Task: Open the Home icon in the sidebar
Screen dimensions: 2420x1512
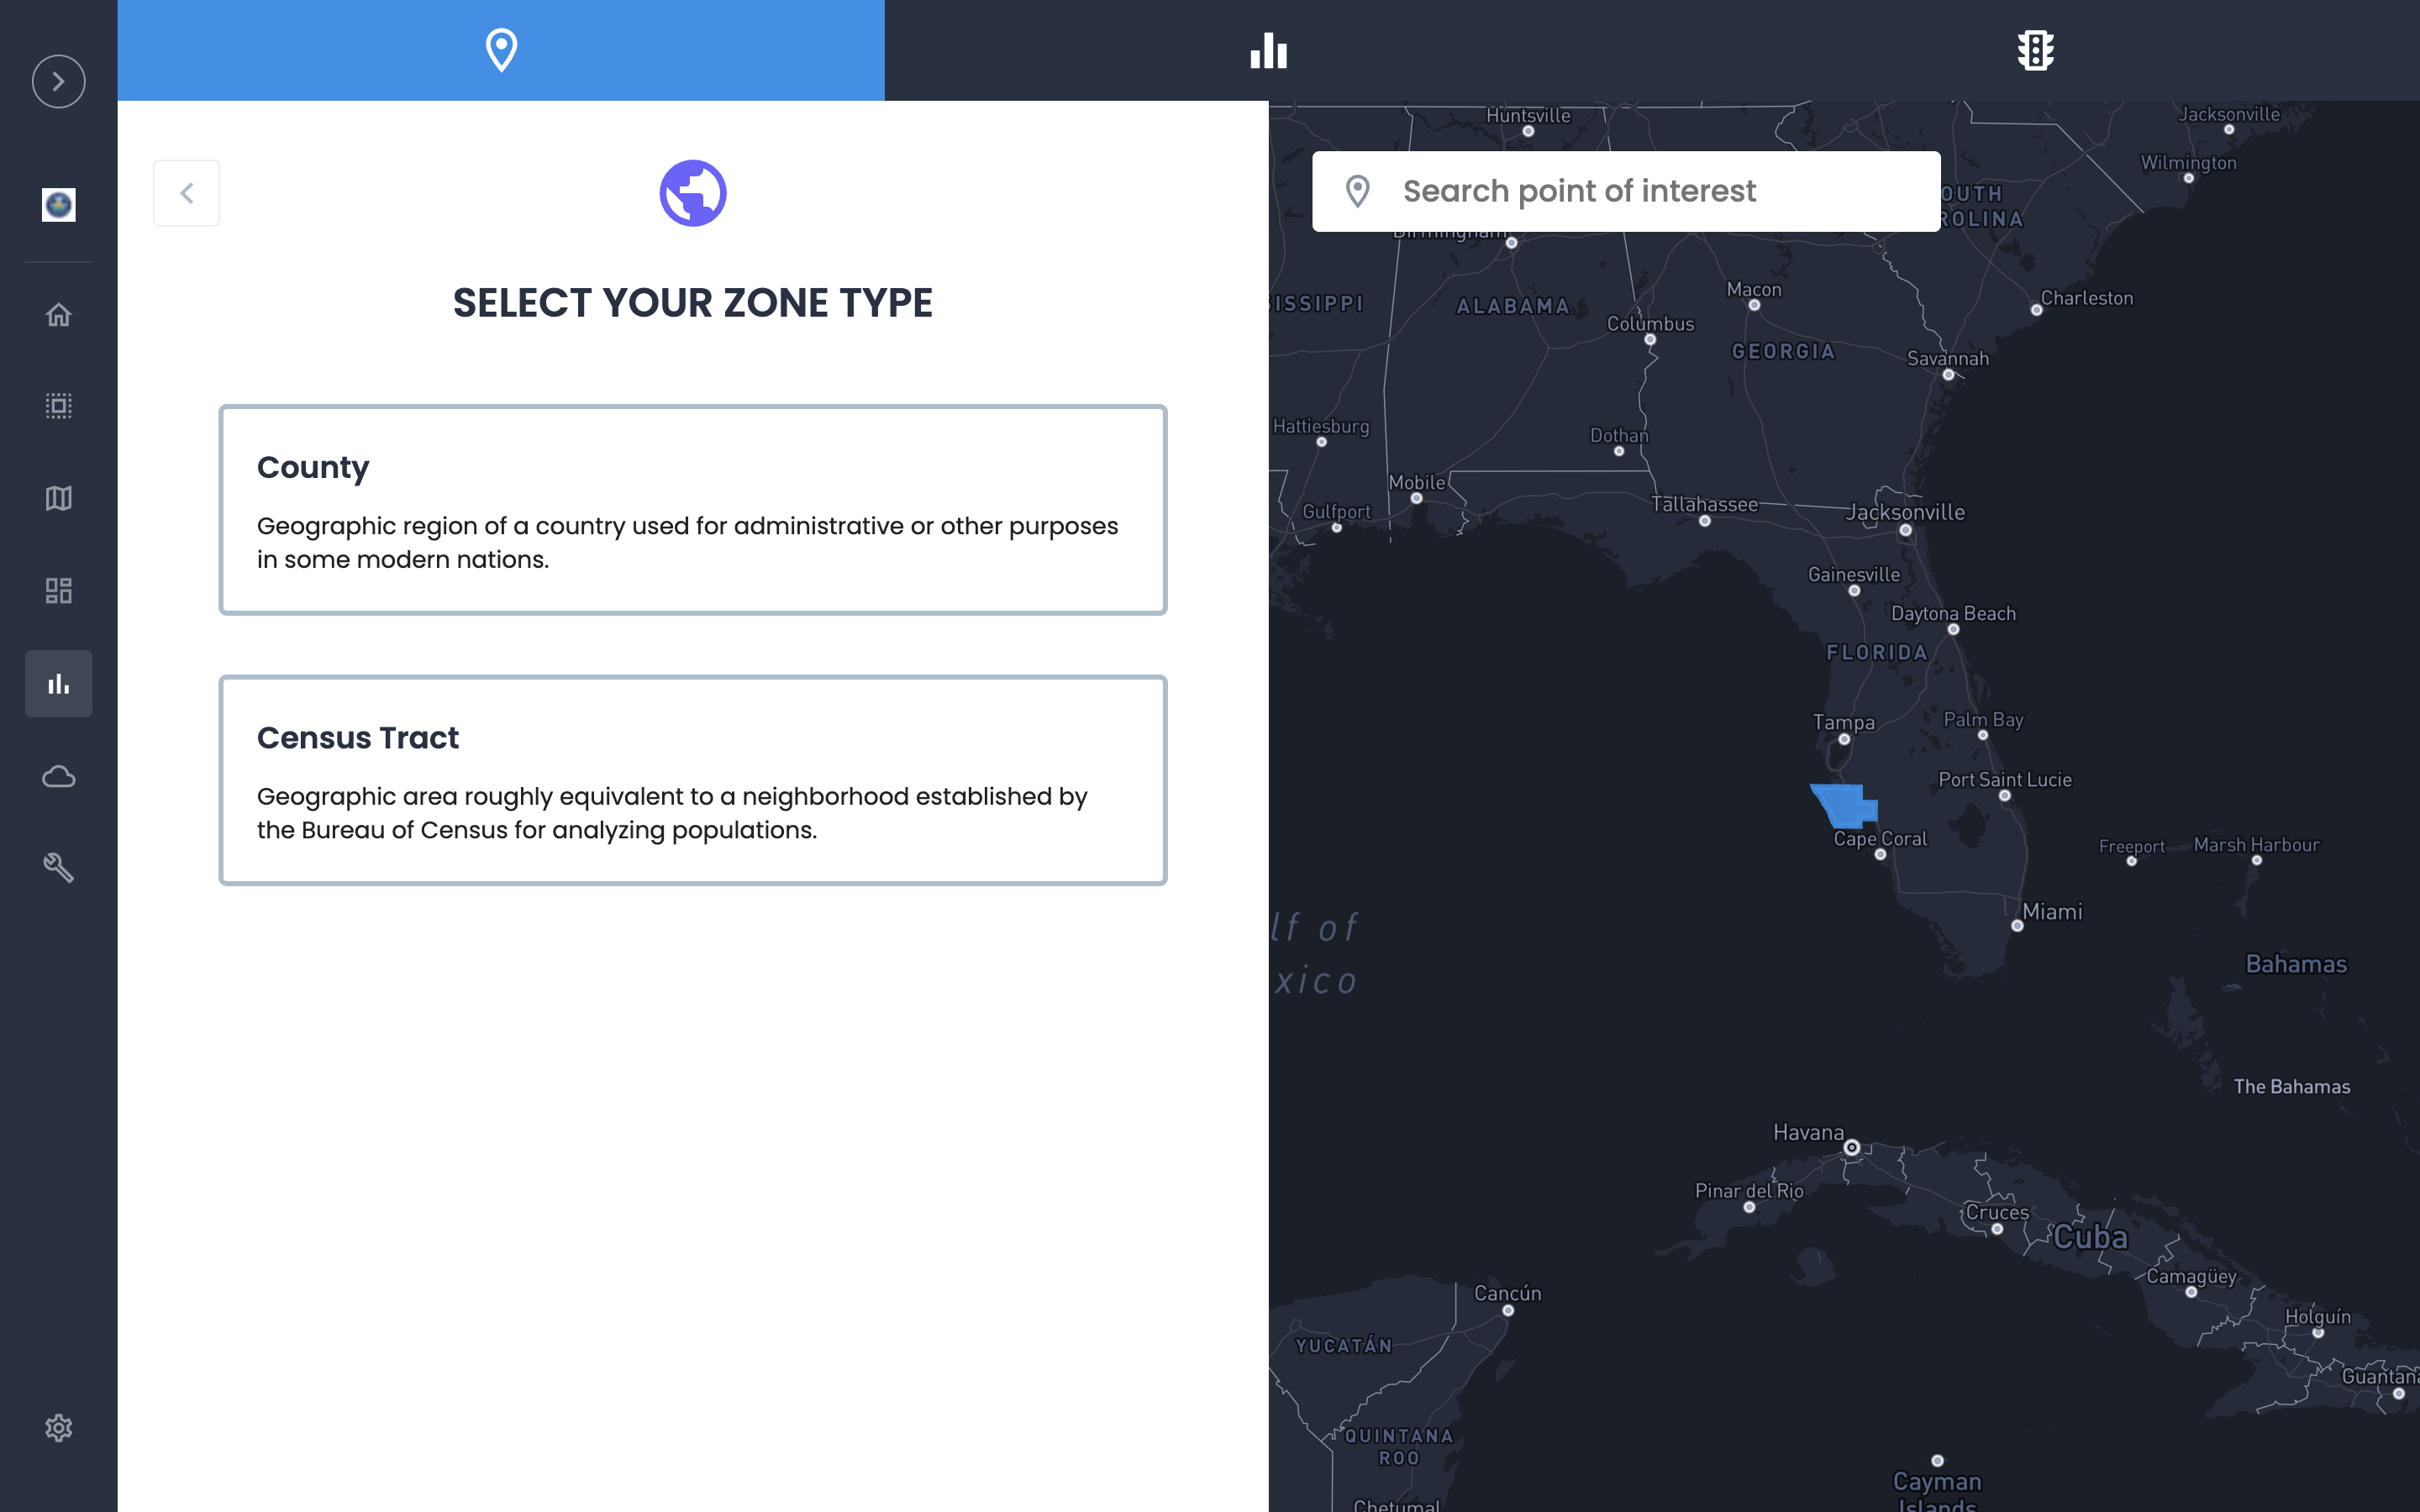Action: (58, 315)
